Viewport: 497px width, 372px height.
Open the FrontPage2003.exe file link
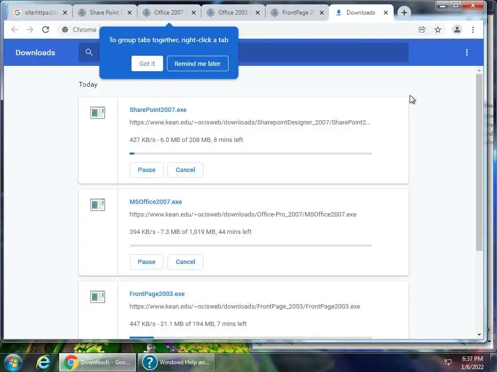tap(157, 294)
